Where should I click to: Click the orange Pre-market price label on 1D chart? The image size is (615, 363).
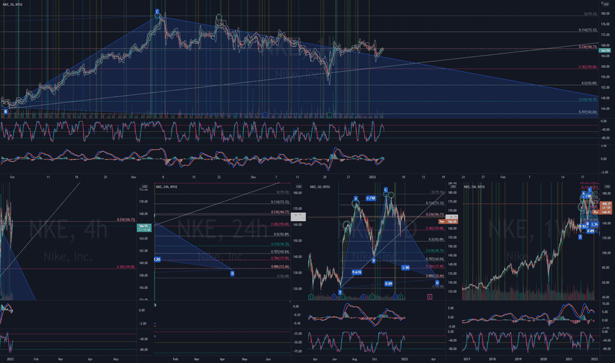tap(448, 222)
